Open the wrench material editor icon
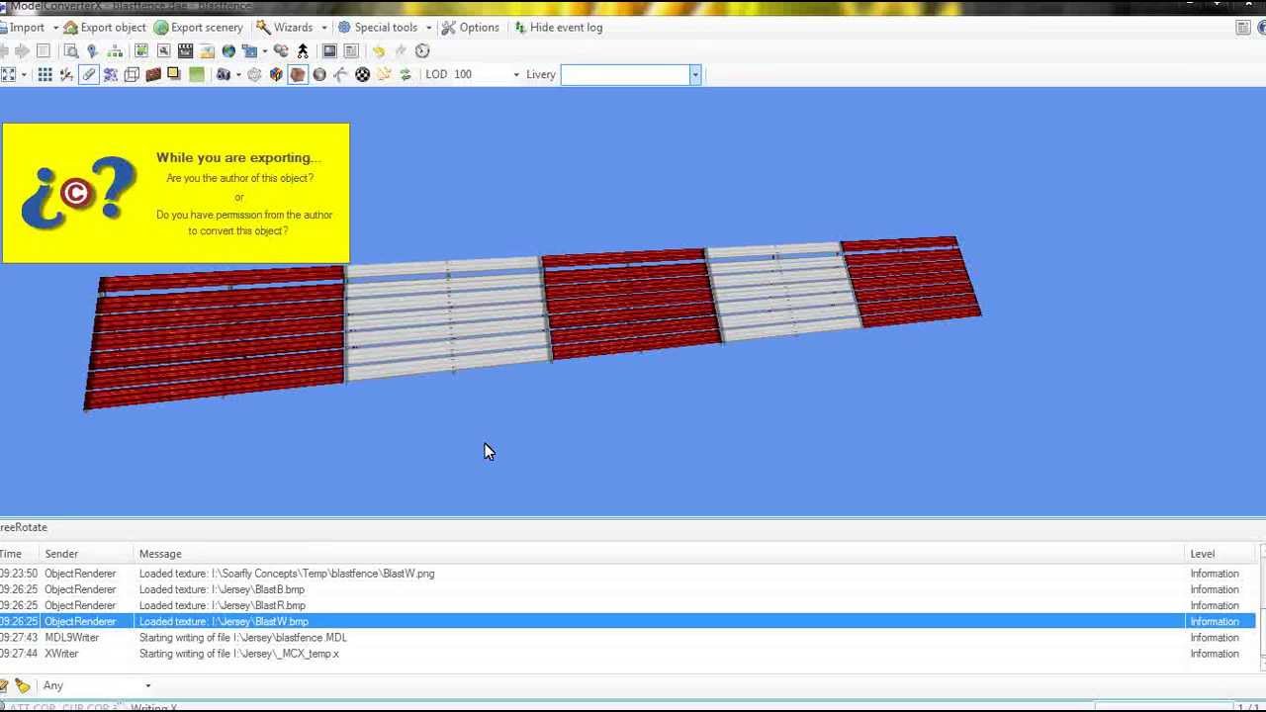Viewport: 1266px width, 712px height. point(164,50)
